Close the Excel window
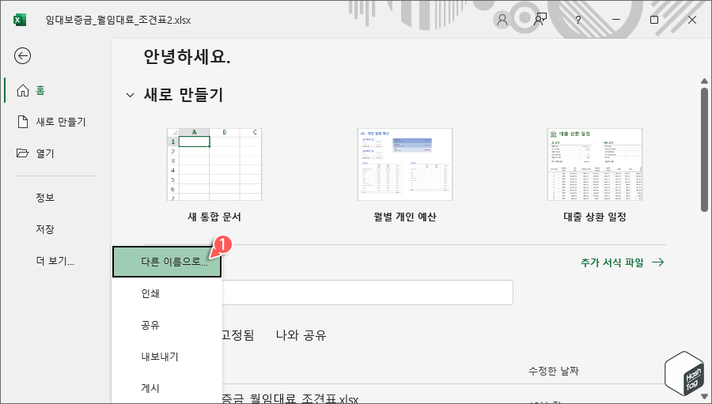Viewport: 712px width, 404px height. (692, 20)
